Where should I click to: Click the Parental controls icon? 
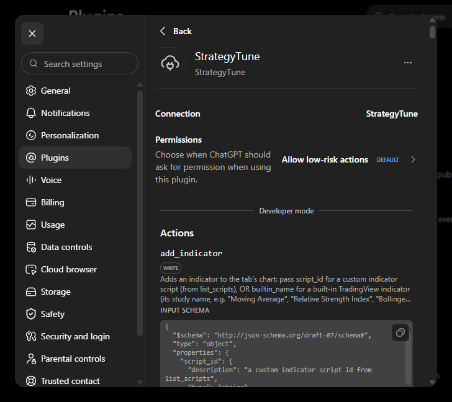(31, 359)
